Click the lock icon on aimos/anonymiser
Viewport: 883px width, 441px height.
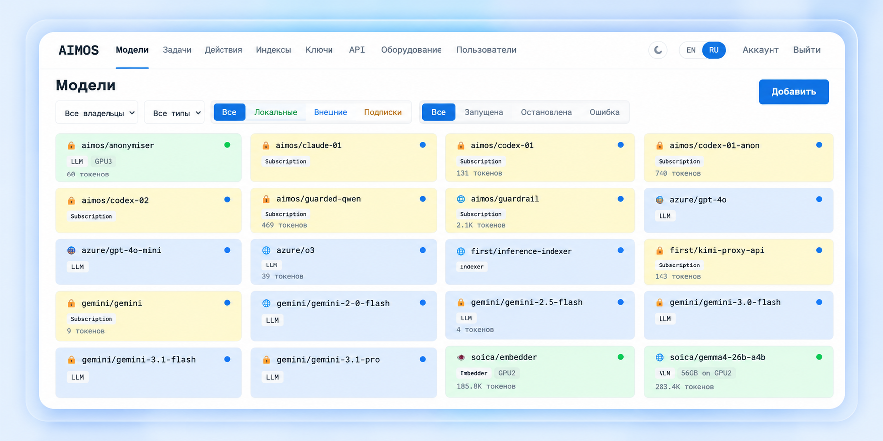71,145
